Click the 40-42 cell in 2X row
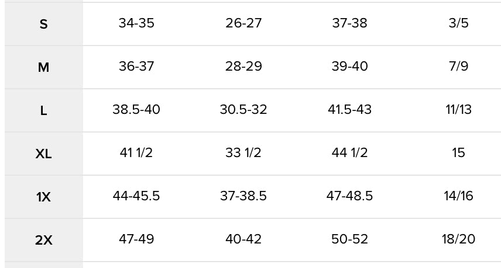Screen dimensions: 501x268 point(243,239)
